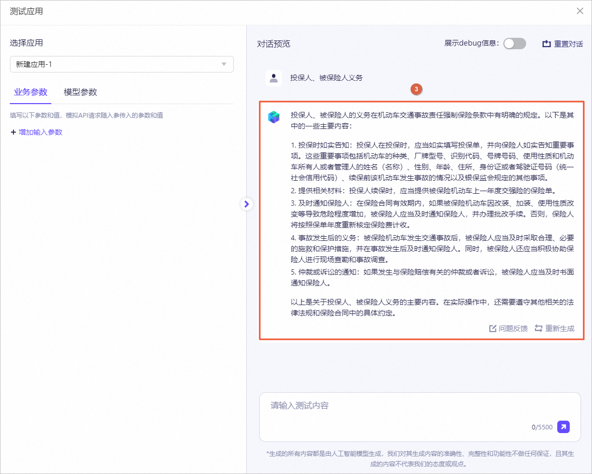The image size is (592, 474).
Task: Collapse left panel with chevron button
Action: pyautogui.click(x=247, y=204)
